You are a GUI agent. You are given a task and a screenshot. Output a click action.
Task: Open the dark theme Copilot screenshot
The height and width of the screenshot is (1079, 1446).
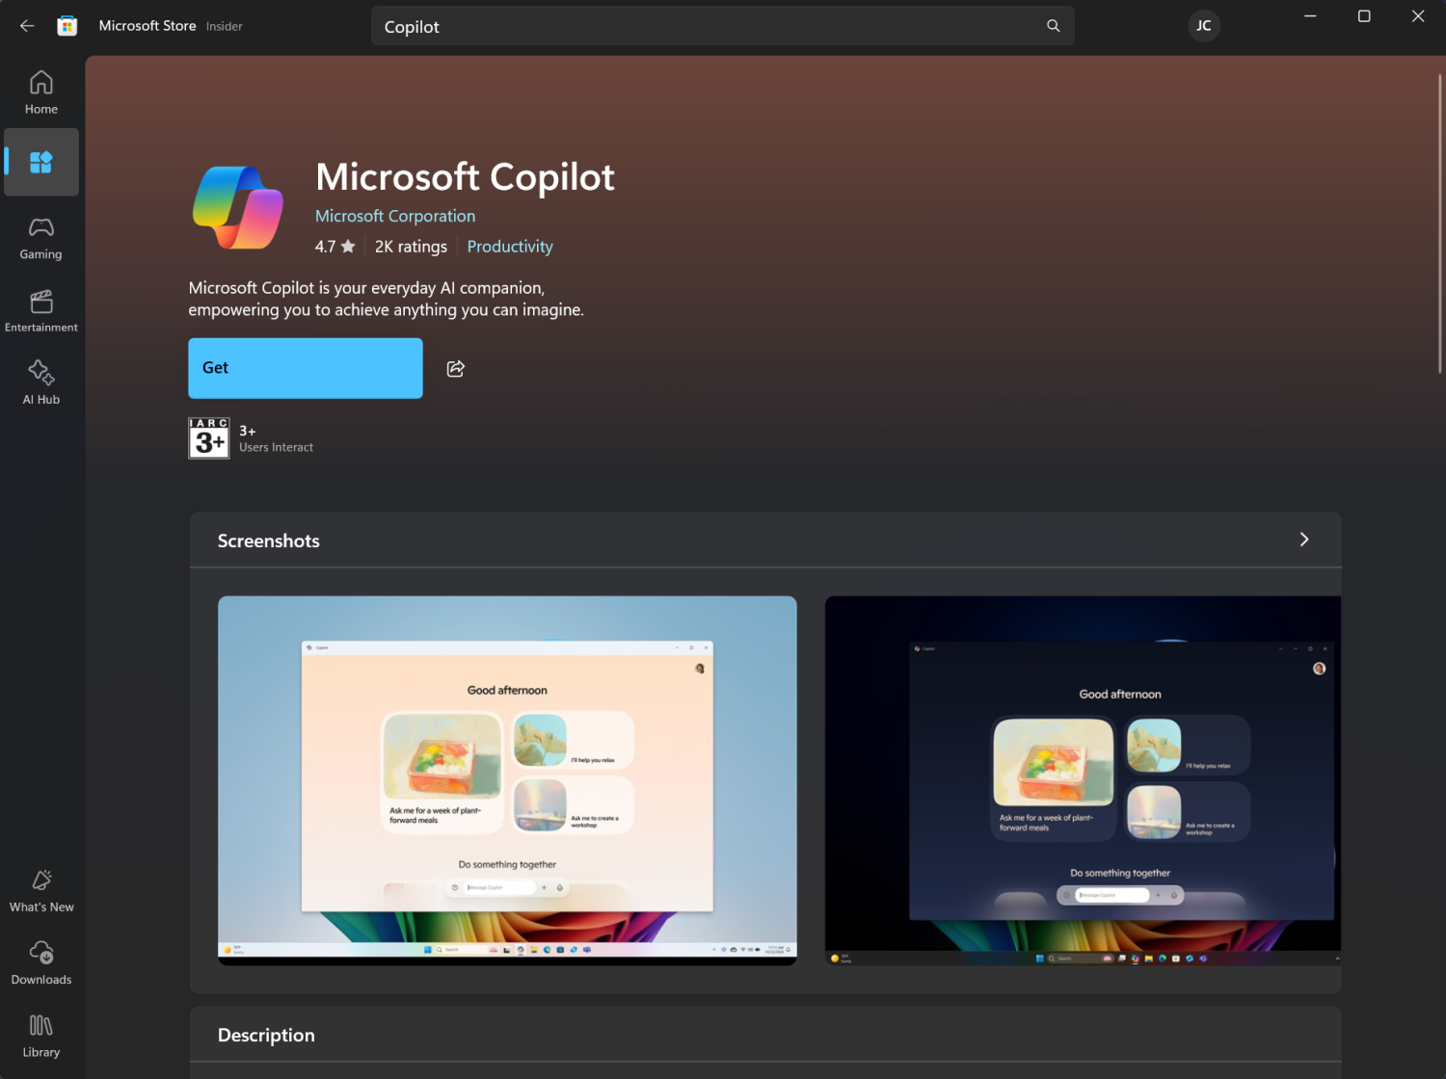(x=1083, y=780)
